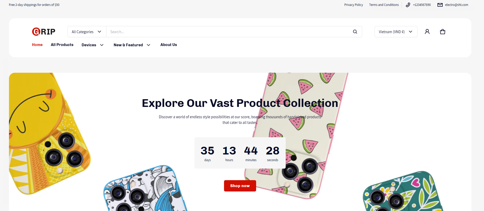Open the About Us page
Screen dimensions: 484x211
(x=169, y=45)
